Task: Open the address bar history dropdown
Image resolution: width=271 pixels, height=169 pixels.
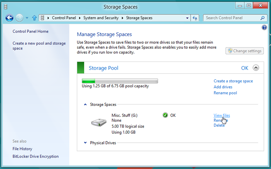Action: click(x=187, y=18)
